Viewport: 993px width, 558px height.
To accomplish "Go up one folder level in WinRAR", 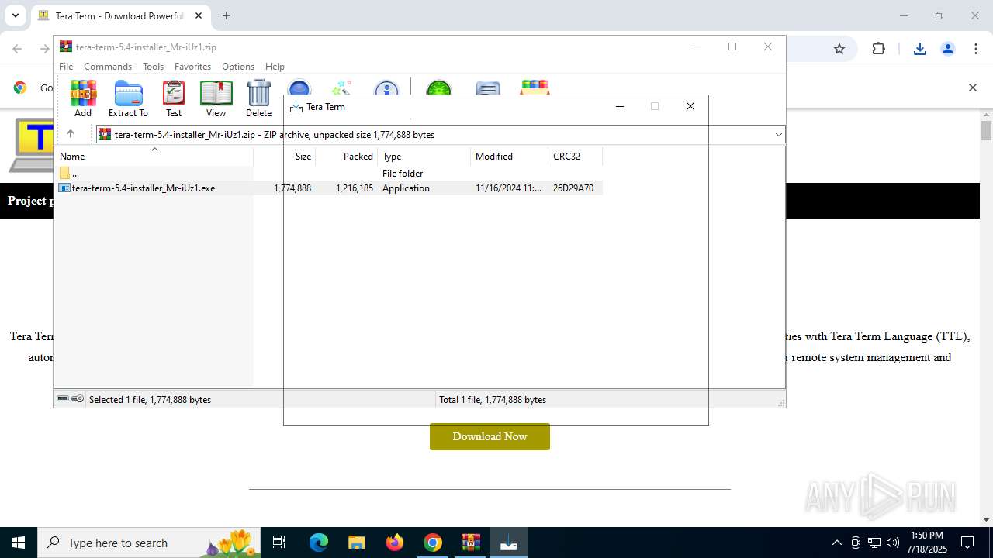I will click(x=70, y=134).
